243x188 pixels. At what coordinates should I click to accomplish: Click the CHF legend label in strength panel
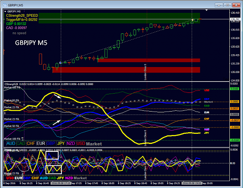pos(31,144)
